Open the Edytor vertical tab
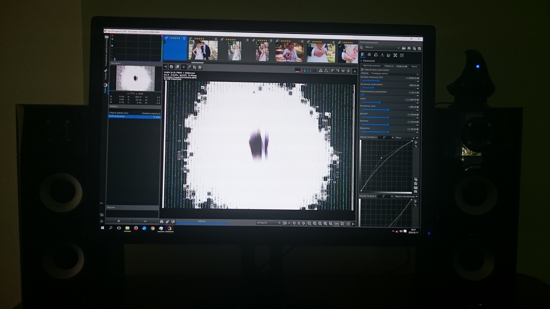 pyautogui.click(x=105, y=88)
